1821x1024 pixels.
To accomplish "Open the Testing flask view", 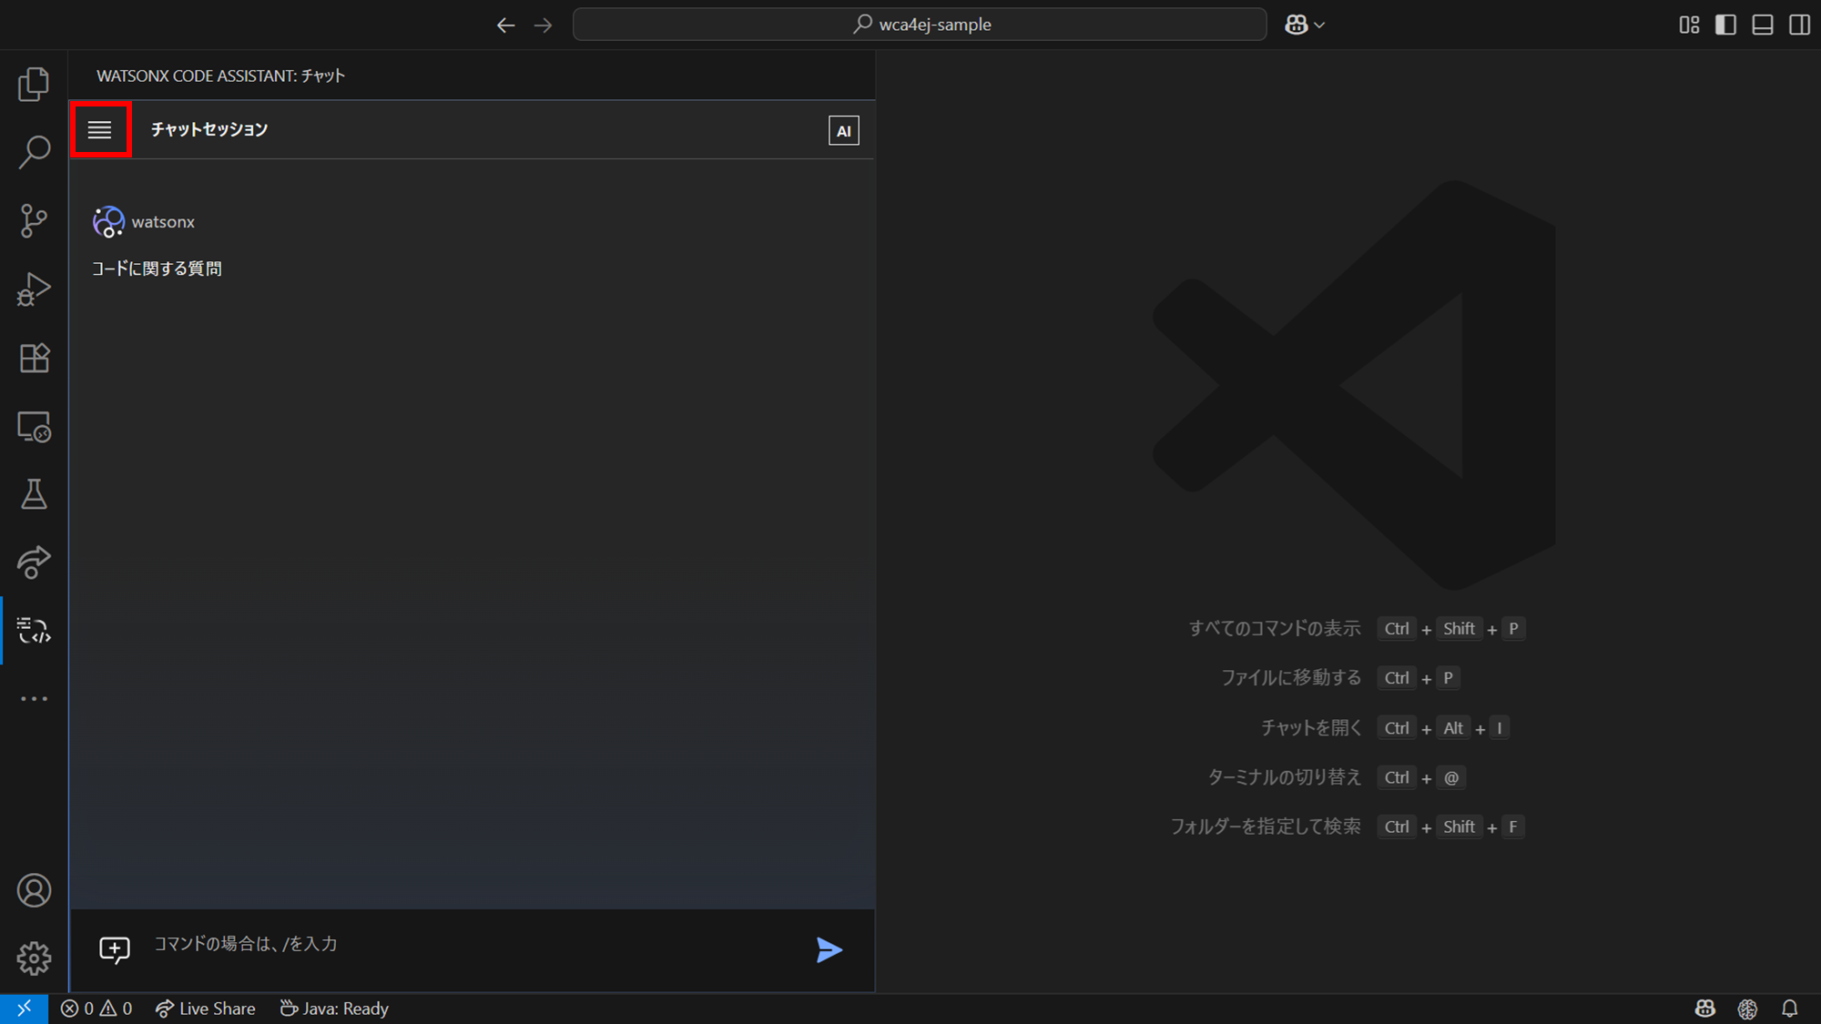I will click(x=34, y=494).
